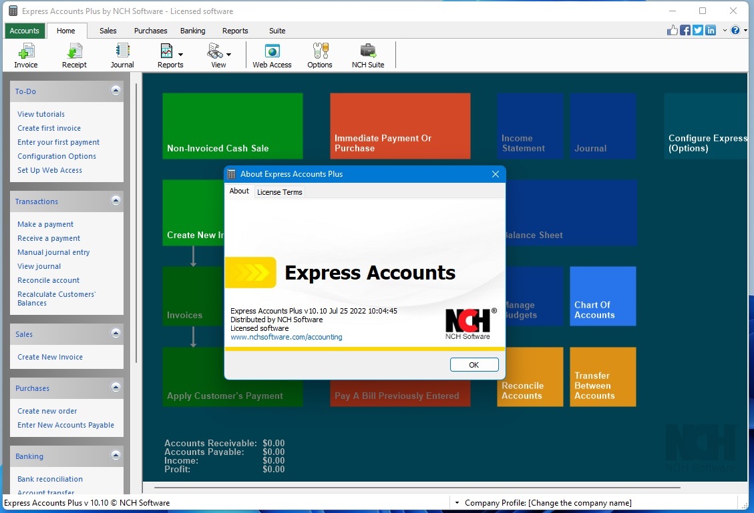The height and width of the screenshot is (513, 754).
Task: Click the Transfer Between Accounts tile
Action: (603, 377)
